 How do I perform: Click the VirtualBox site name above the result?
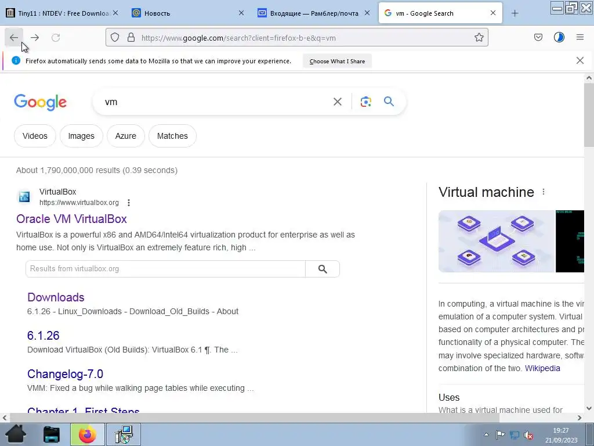(57, 192)
